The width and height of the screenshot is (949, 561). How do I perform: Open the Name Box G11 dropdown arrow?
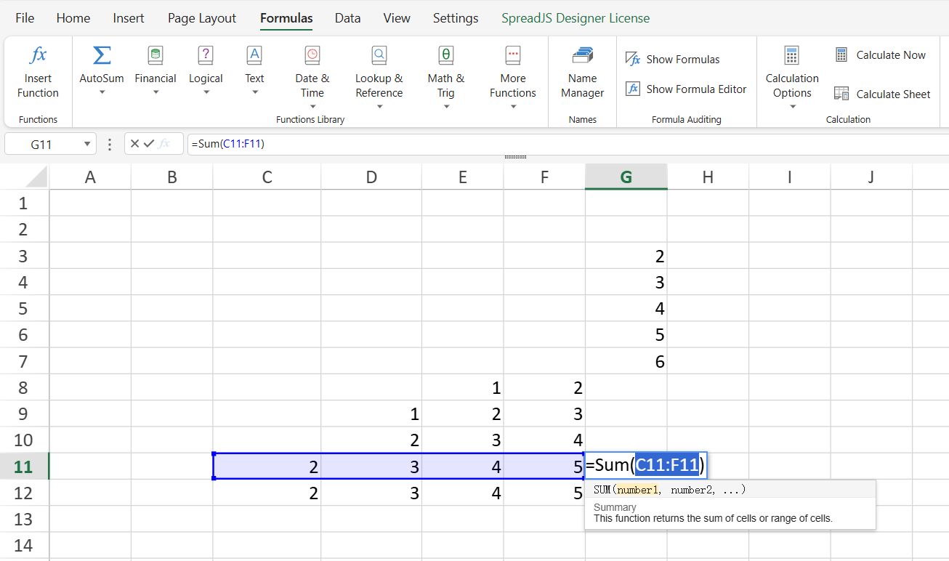tap(87, 144)
